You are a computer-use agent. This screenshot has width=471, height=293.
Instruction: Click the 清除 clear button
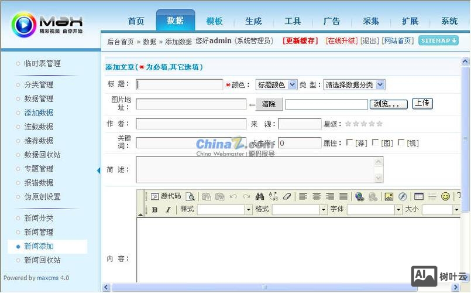(269, 104)
